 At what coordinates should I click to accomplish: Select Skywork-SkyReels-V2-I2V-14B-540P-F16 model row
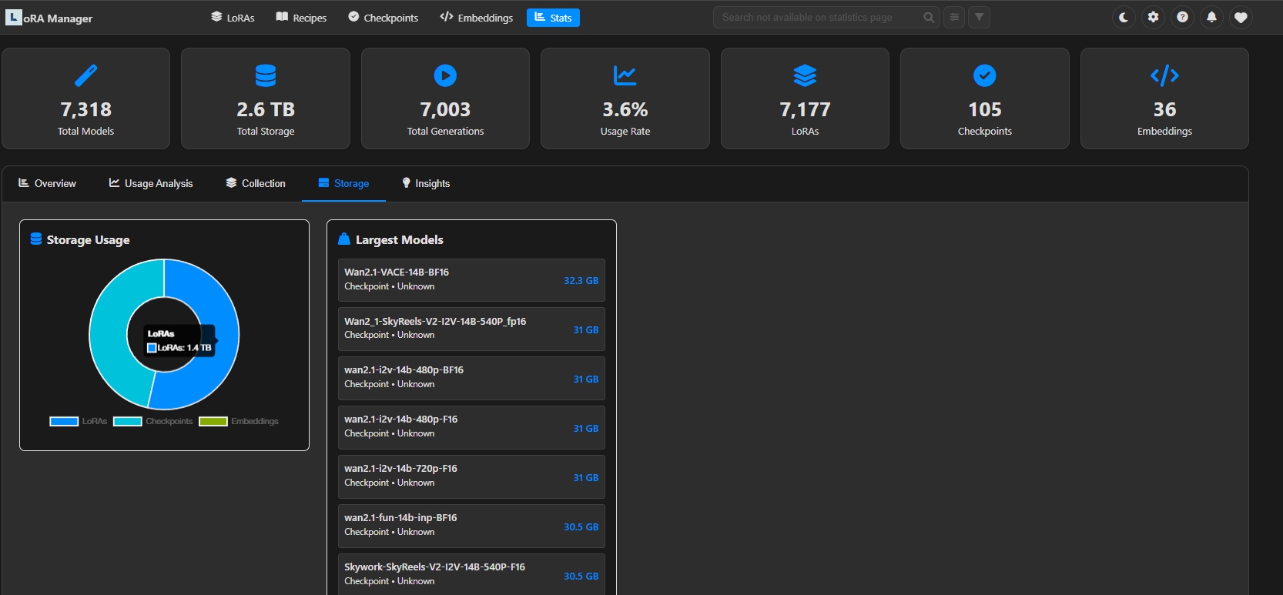(471, 574)
